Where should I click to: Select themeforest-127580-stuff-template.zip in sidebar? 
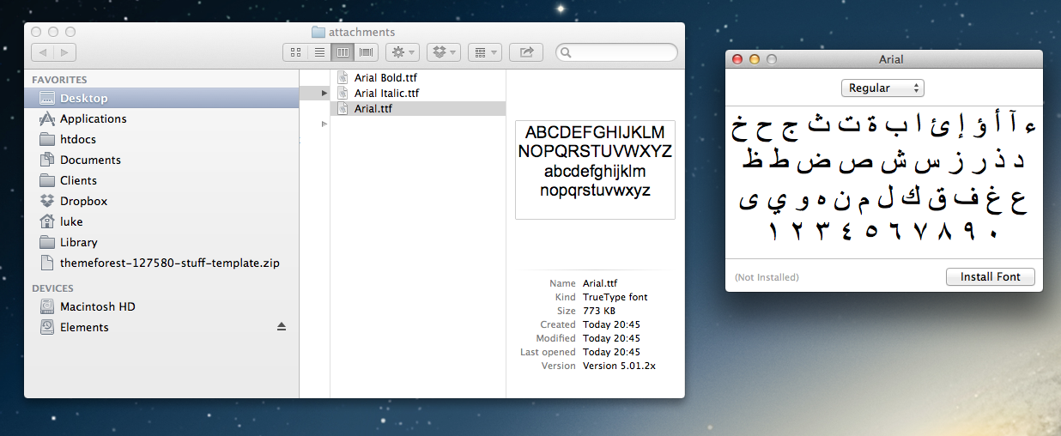coord(161,263)
